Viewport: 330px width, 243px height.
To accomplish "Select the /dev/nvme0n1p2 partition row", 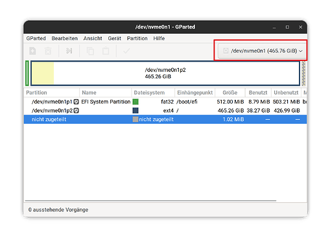I will [x=165, y=111].
